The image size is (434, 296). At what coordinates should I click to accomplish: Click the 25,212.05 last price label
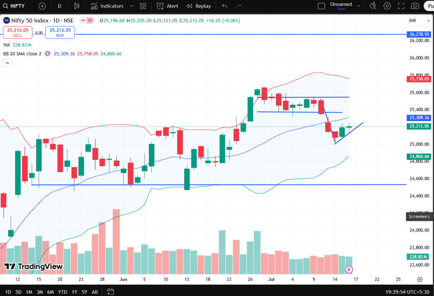click(x=419, y=126)
